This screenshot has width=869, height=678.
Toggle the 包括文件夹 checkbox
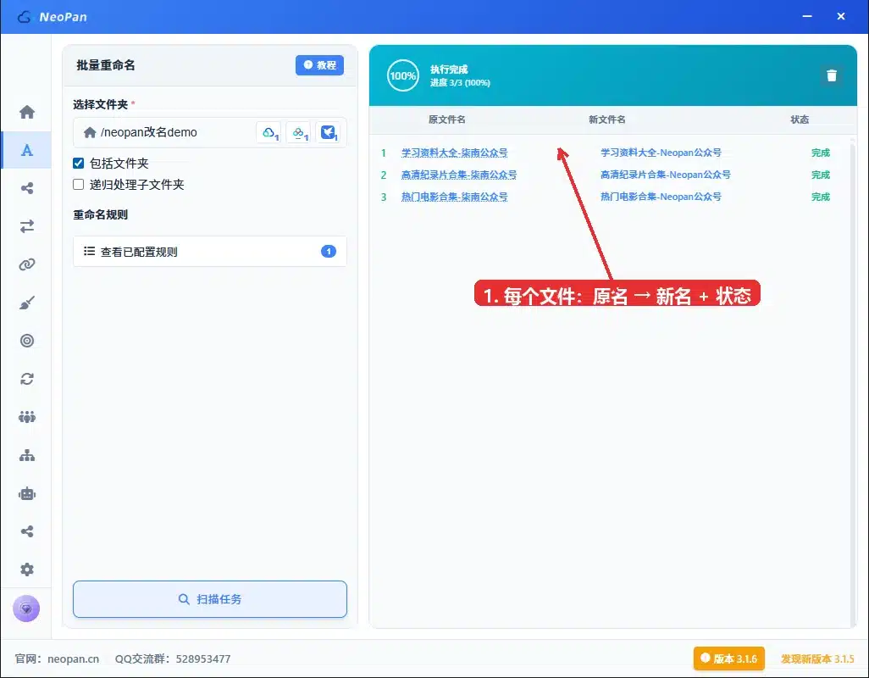point(78,163)
